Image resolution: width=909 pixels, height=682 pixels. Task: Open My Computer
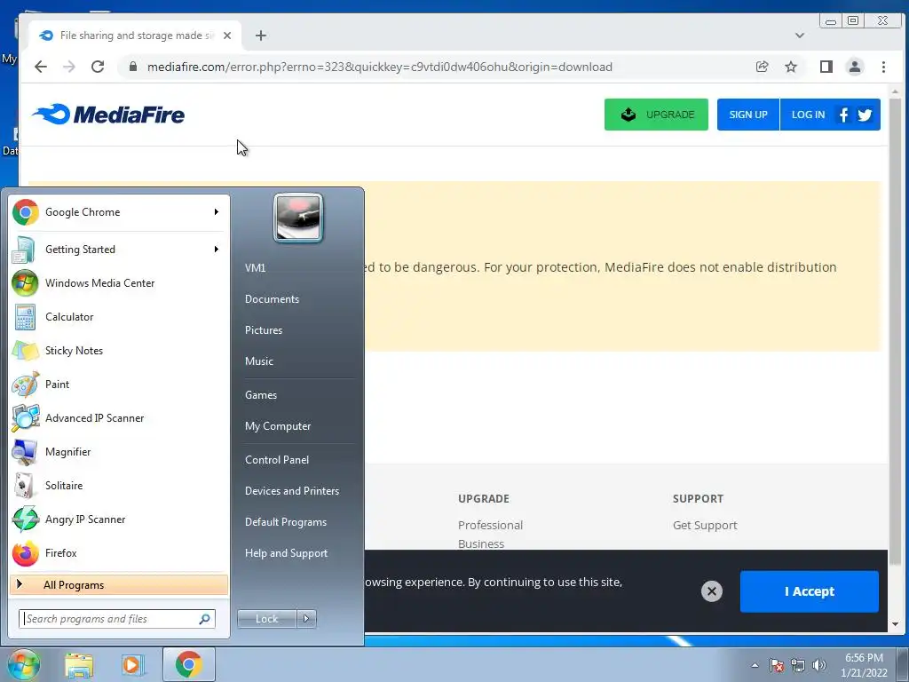pos(278,426)
